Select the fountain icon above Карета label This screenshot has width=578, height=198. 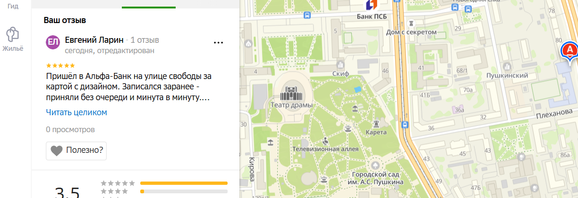coord(348,127)
